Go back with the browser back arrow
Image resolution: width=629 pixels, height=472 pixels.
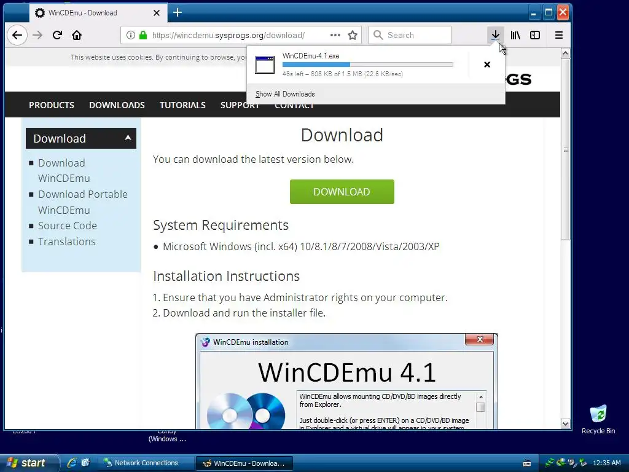pyautogui.click(x=17, y=35)
